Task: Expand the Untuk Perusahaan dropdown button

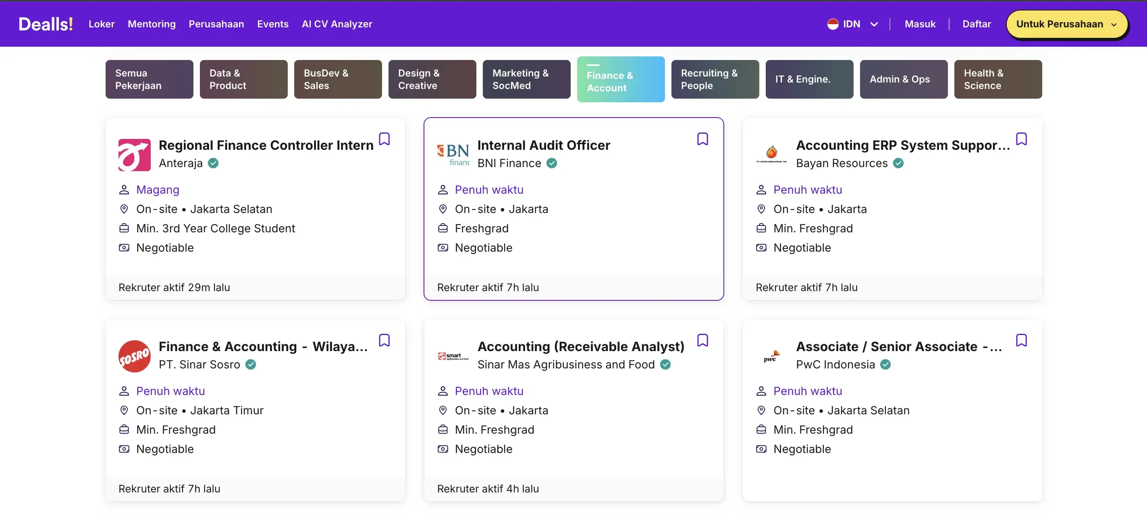Action: click(1067, 24)
